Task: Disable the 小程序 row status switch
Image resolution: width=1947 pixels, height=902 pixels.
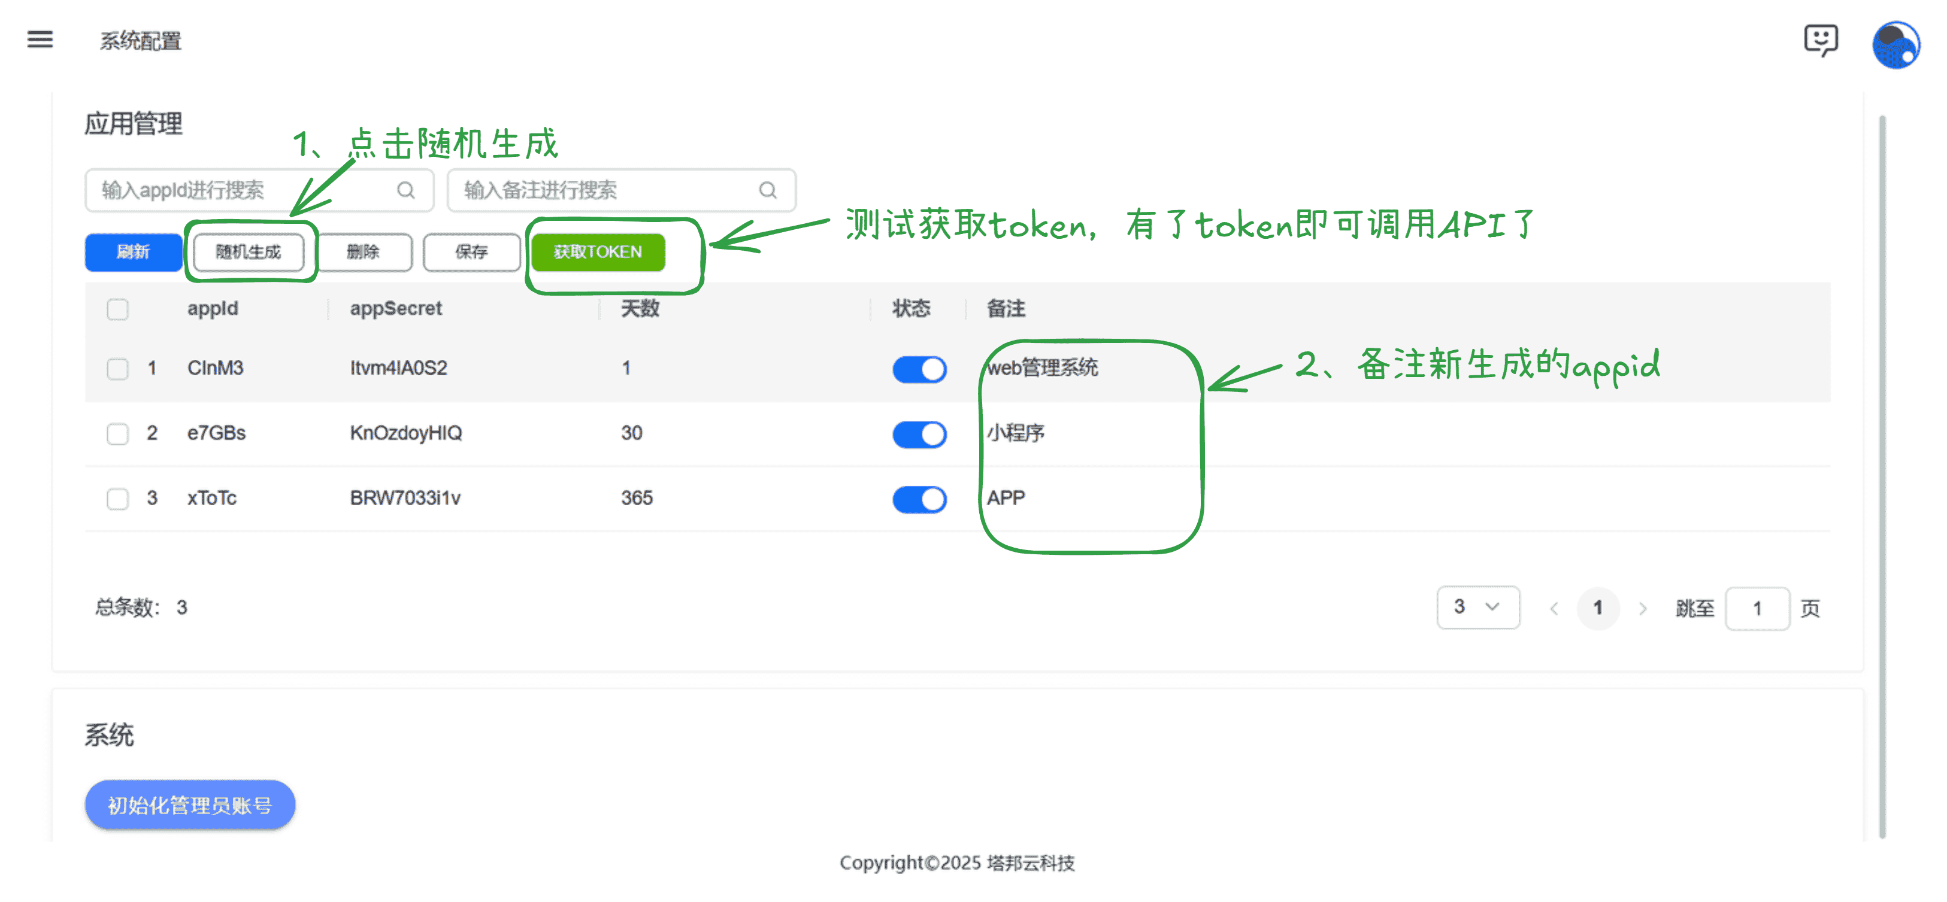Action: click(x=919, y=435)
